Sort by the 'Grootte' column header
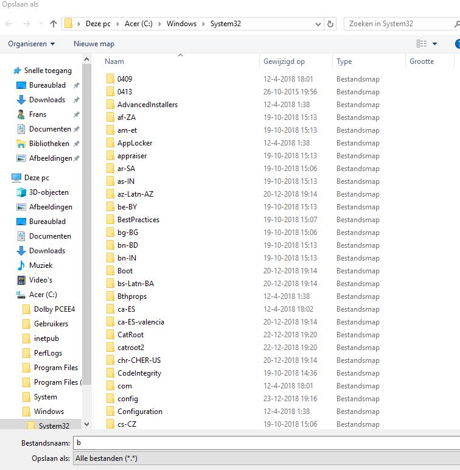The width and height of the screenshot is (460, 470). coord(422,61)
